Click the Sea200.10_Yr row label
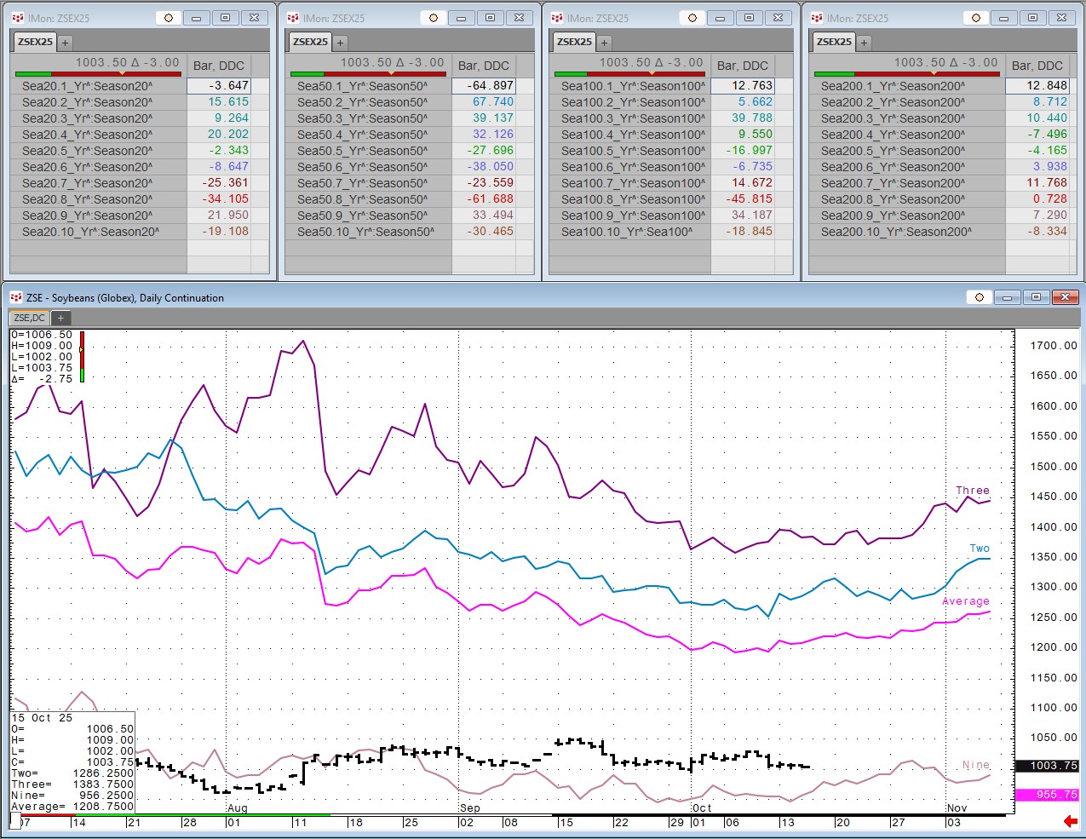The height and width of the screenshot is (839, 1086). coord(895,232)
